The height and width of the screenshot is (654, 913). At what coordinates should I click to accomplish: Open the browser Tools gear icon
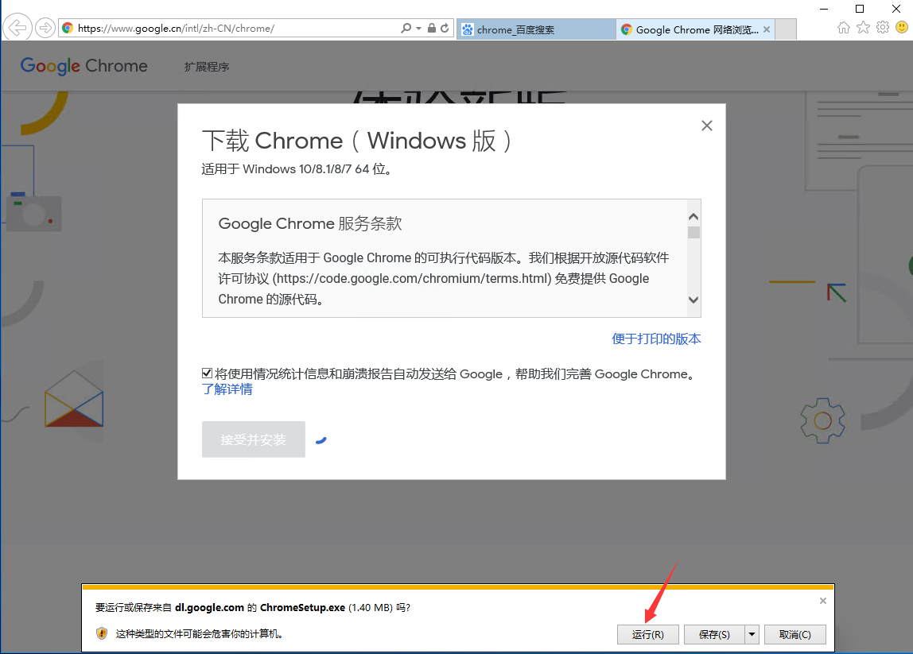coord(883,27)
